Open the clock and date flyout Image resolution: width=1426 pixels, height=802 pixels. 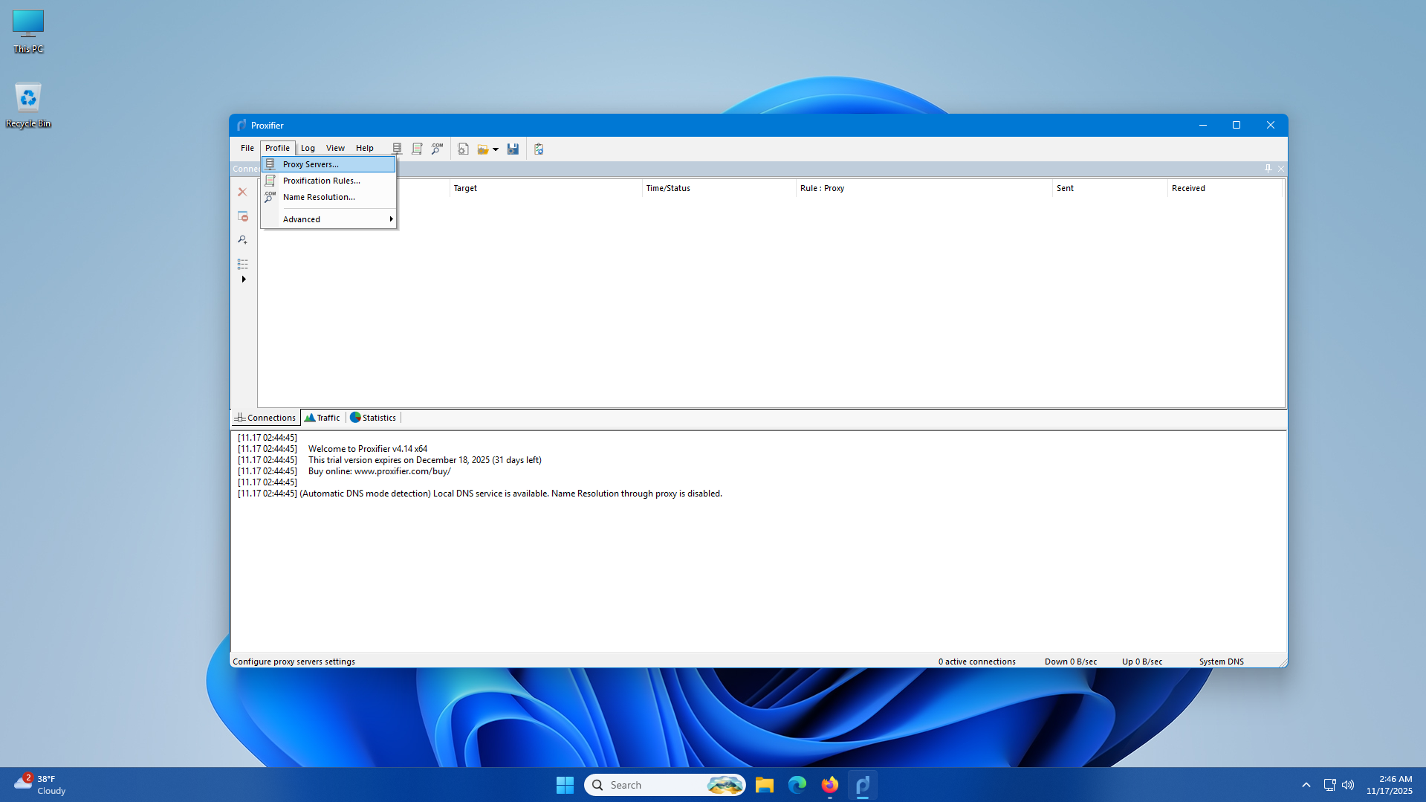click(1389, 785)
